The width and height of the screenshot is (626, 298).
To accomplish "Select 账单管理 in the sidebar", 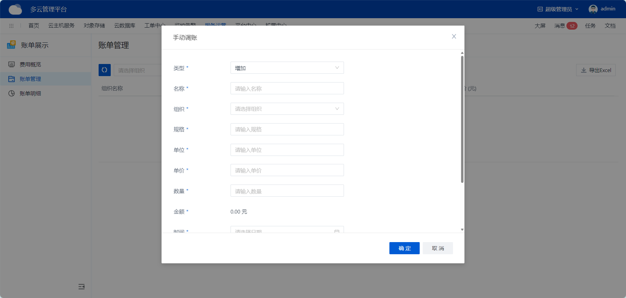I will tap(30, 79).
